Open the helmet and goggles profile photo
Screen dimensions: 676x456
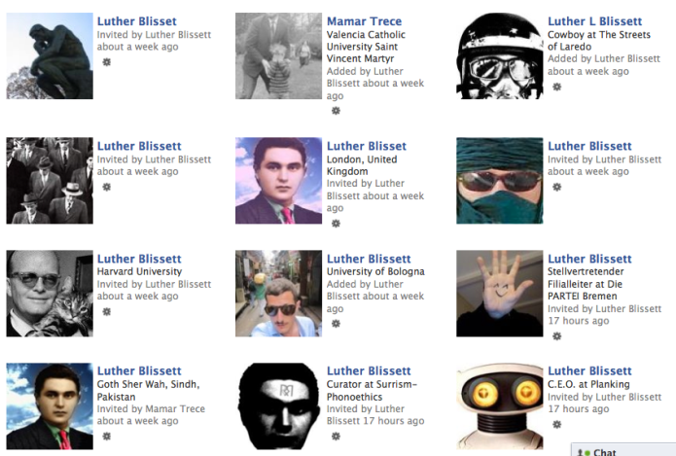tap(500, 56)
